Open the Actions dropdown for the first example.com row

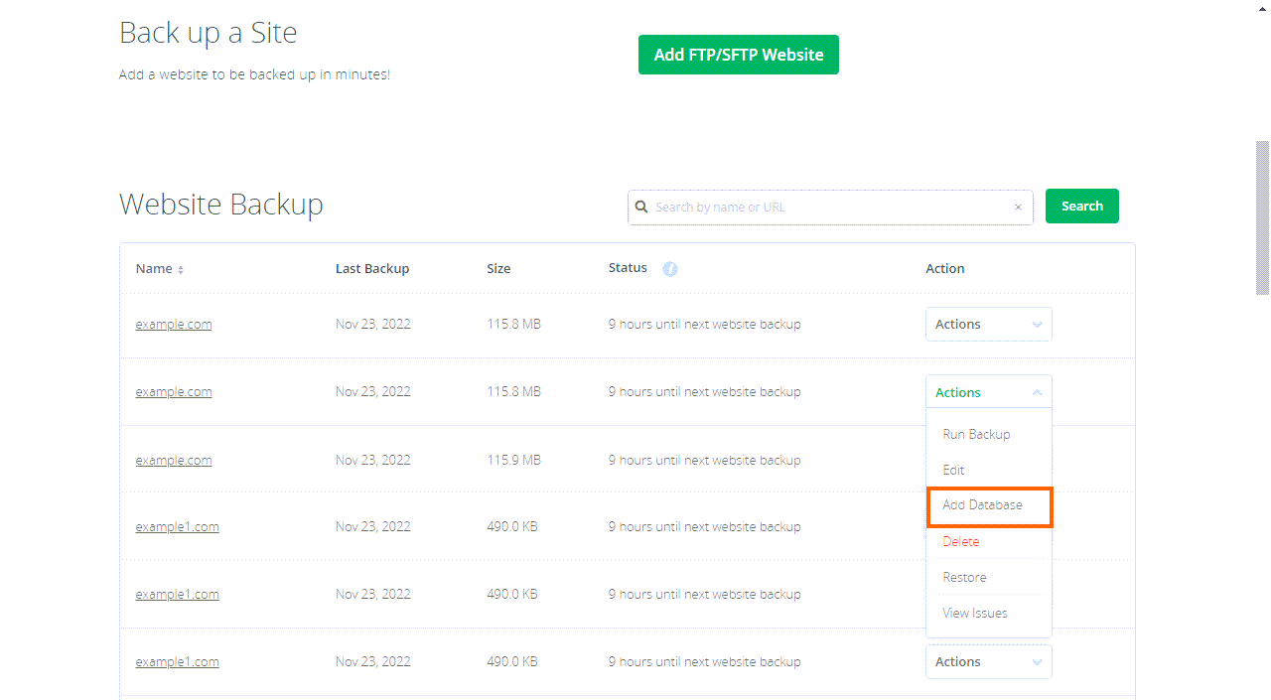coord(988,324)
